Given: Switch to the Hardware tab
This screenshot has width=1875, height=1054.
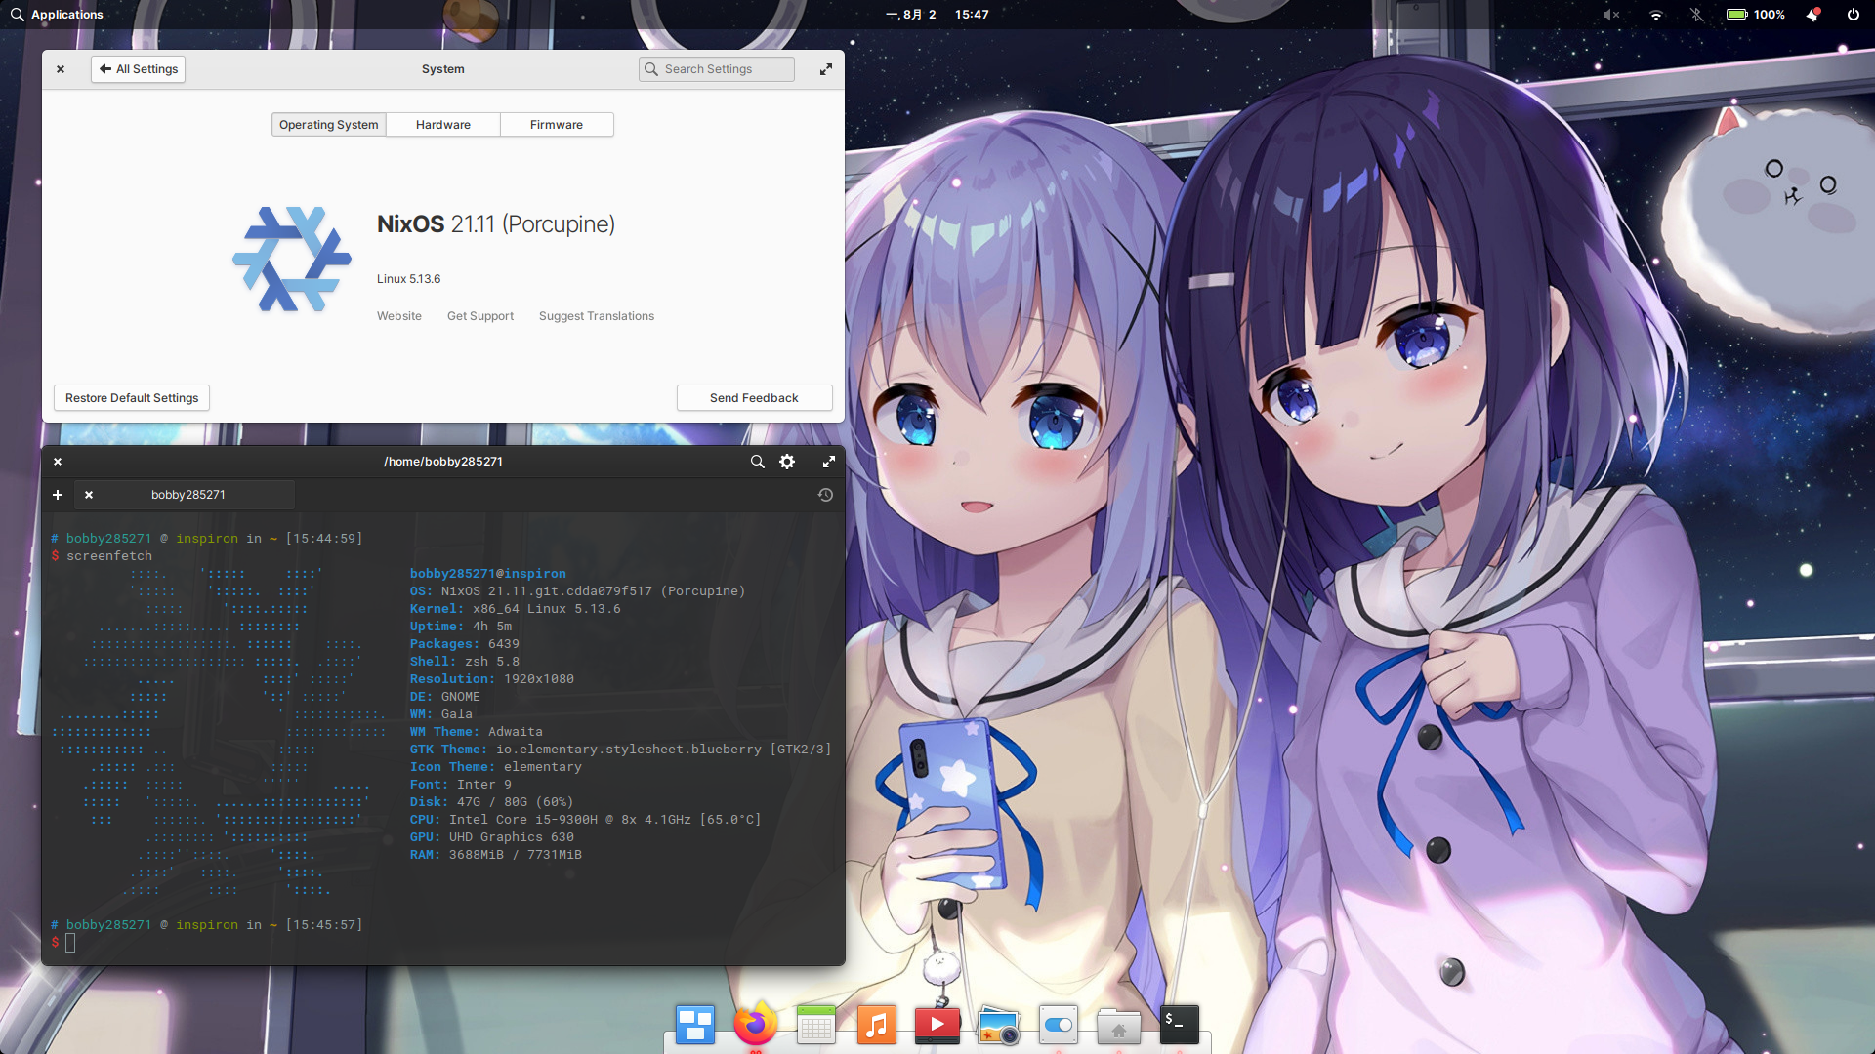Looking at the screenshot, I should coord(442,125).
